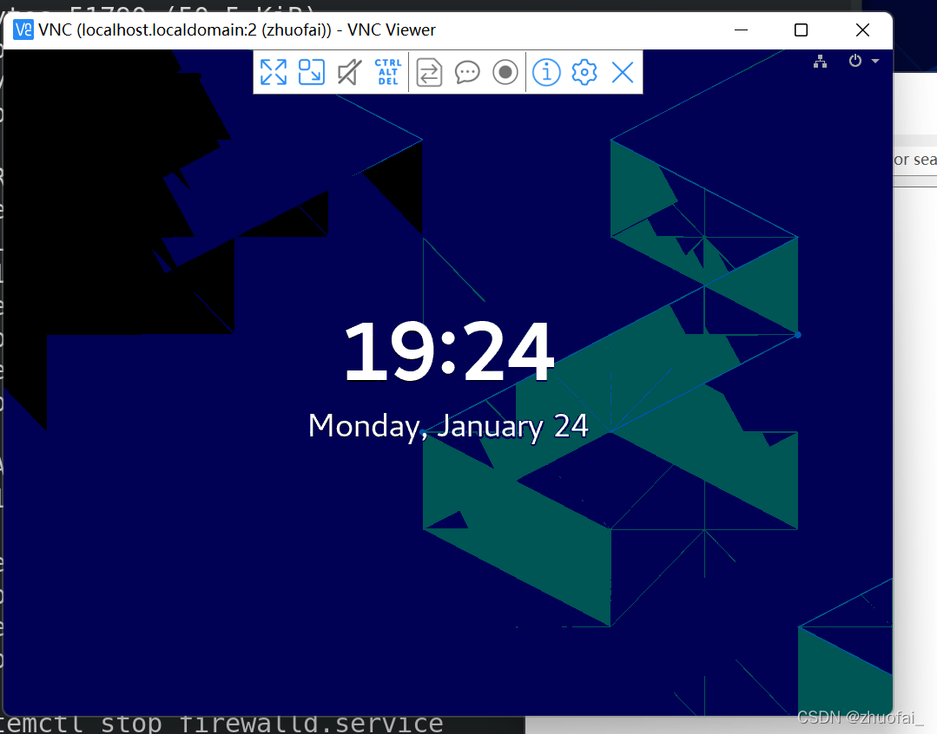Open the chat speech bubble icon

[x=467, y=72]
